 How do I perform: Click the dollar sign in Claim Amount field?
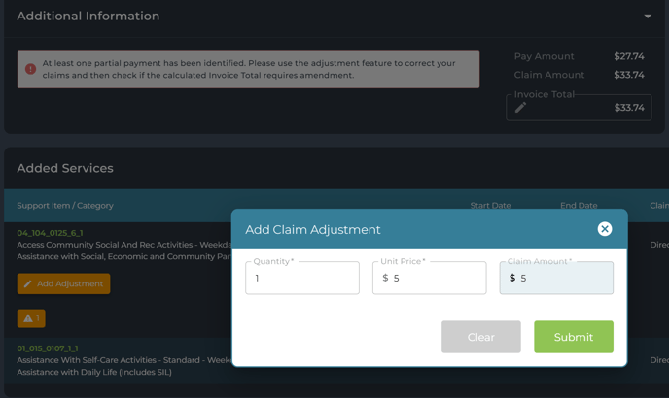(512, 279)
